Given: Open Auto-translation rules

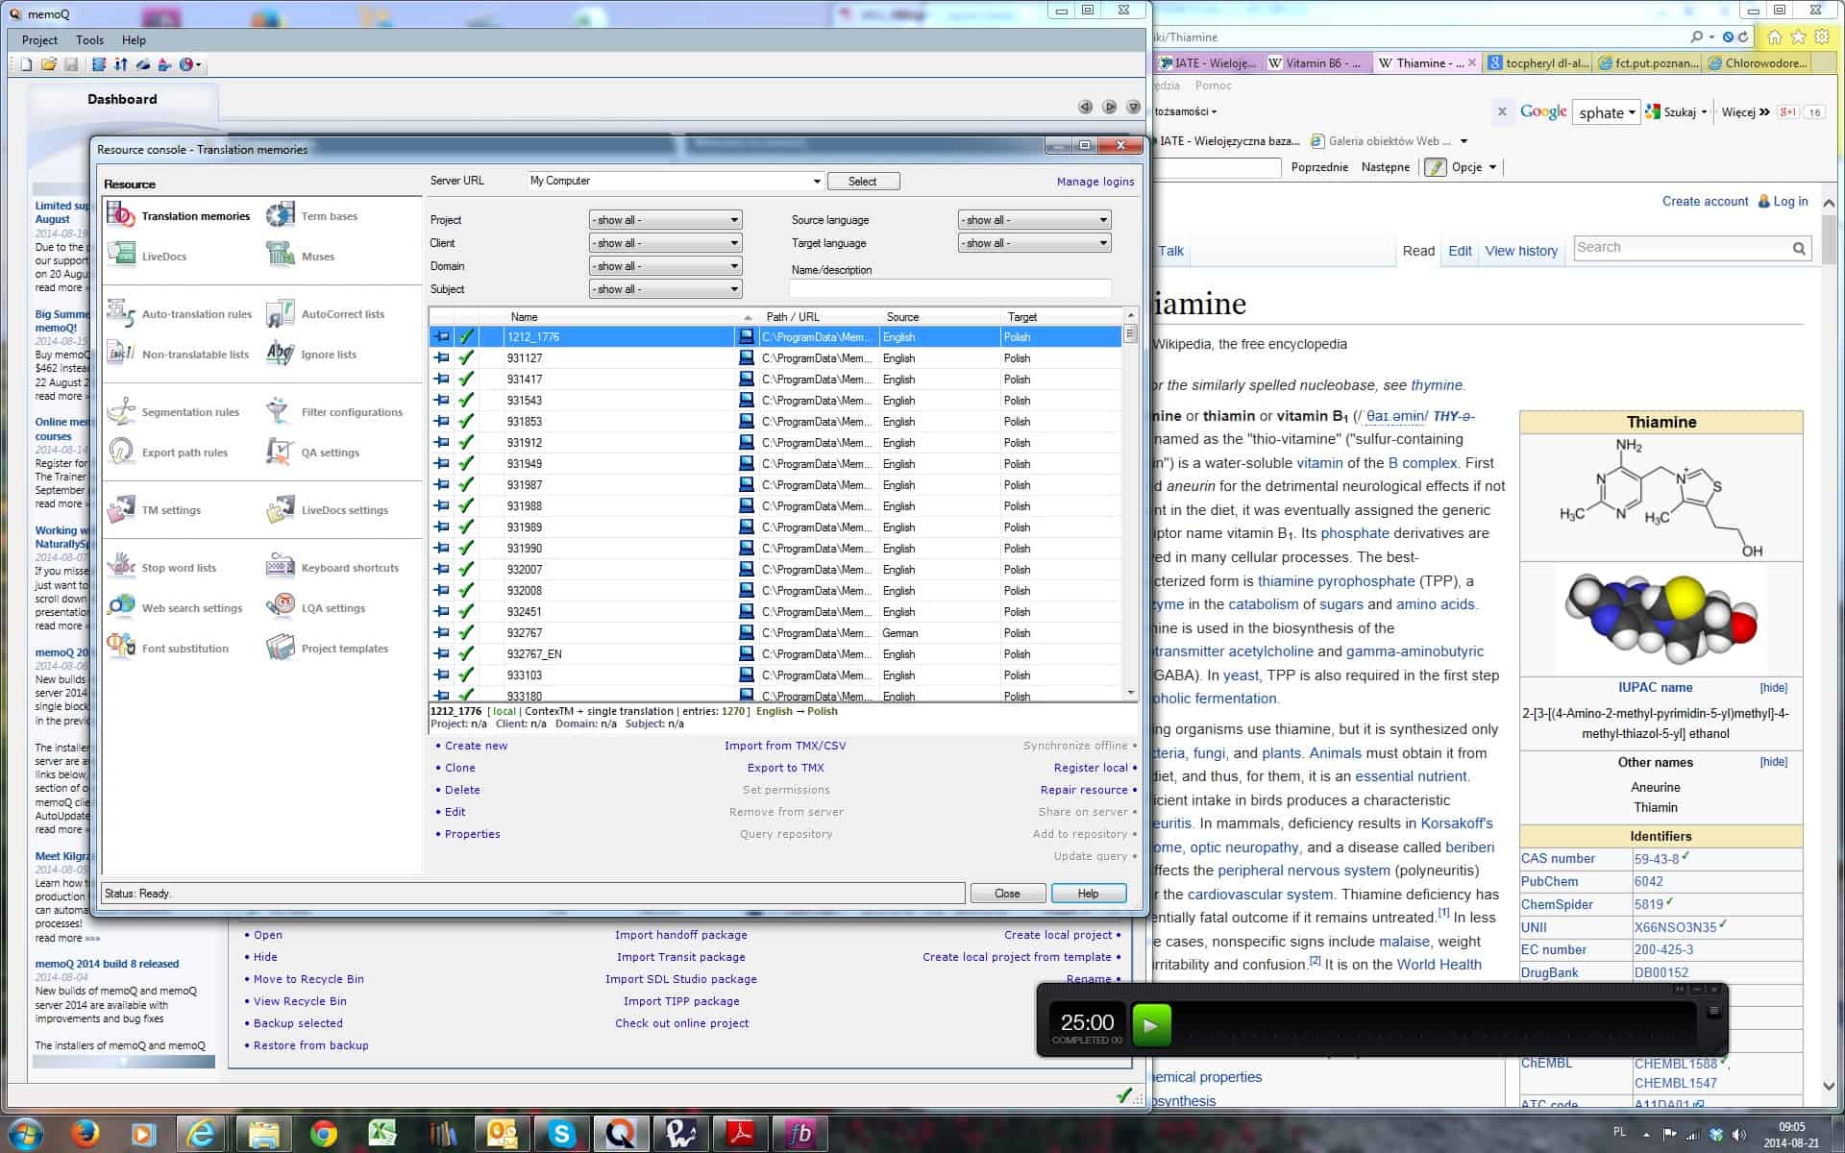Looking at the screenshot, I should pos(179,314).
